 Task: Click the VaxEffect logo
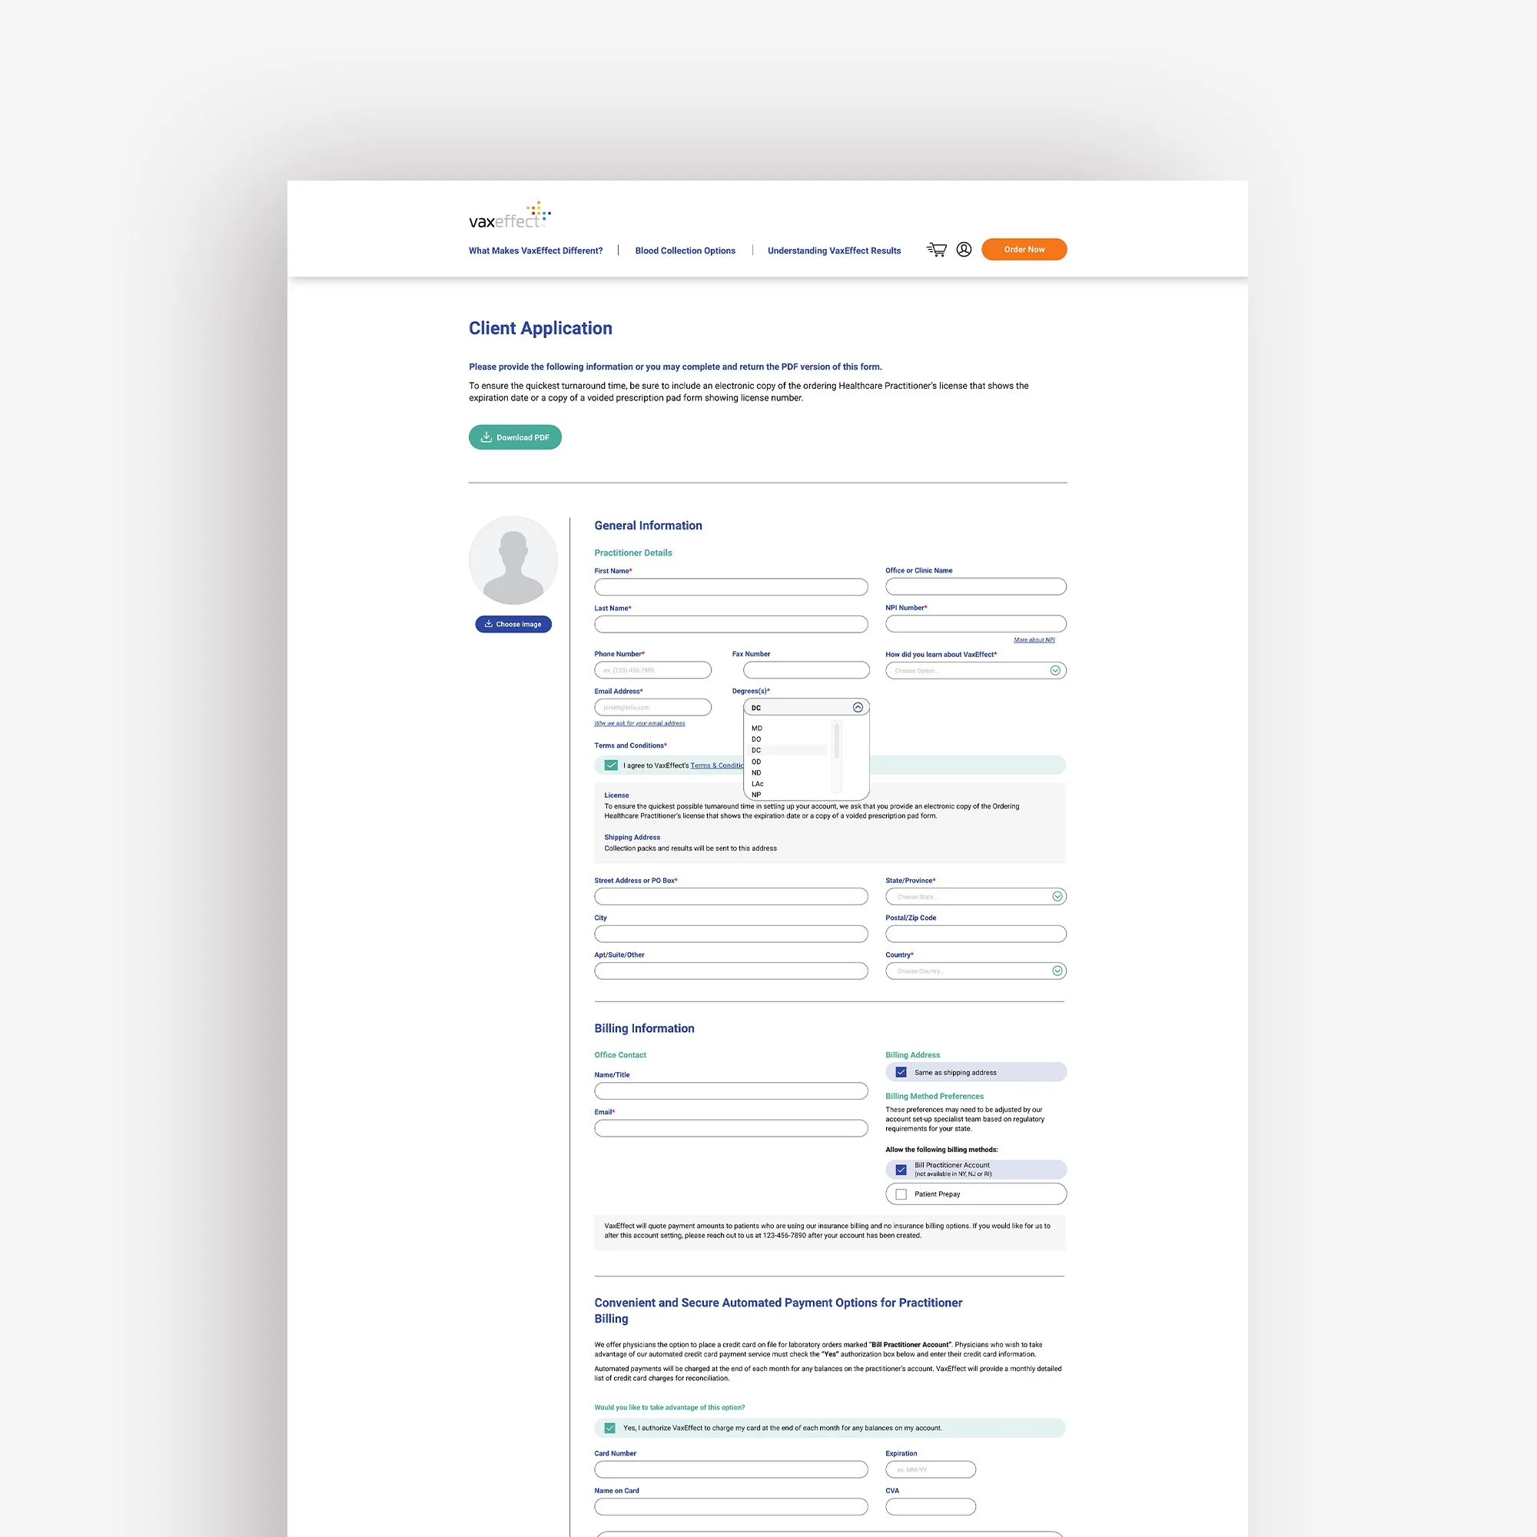point(510,216)
